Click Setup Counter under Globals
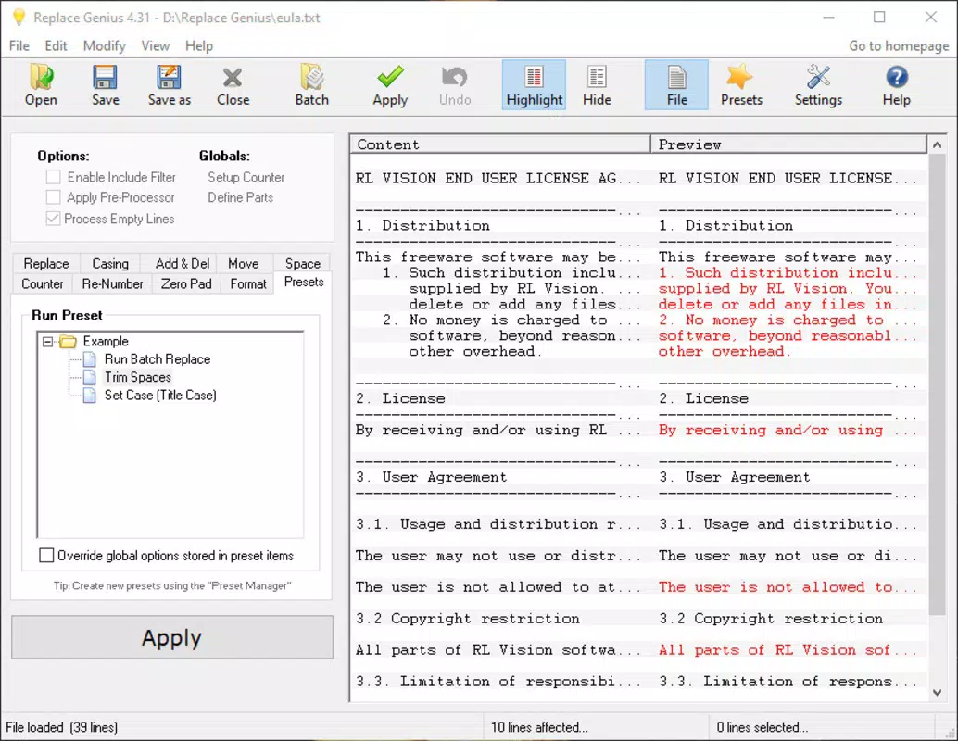Viewport: 958px width, 741px height. (x=246, y=177)
